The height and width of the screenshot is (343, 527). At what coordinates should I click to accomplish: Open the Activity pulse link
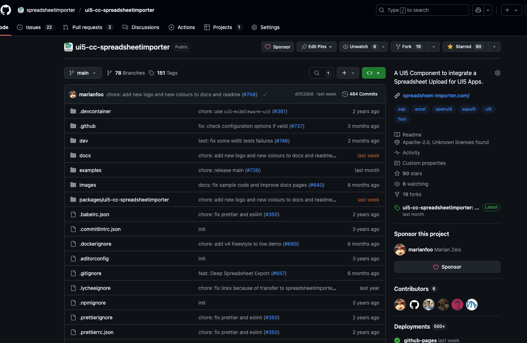point(407,153)
